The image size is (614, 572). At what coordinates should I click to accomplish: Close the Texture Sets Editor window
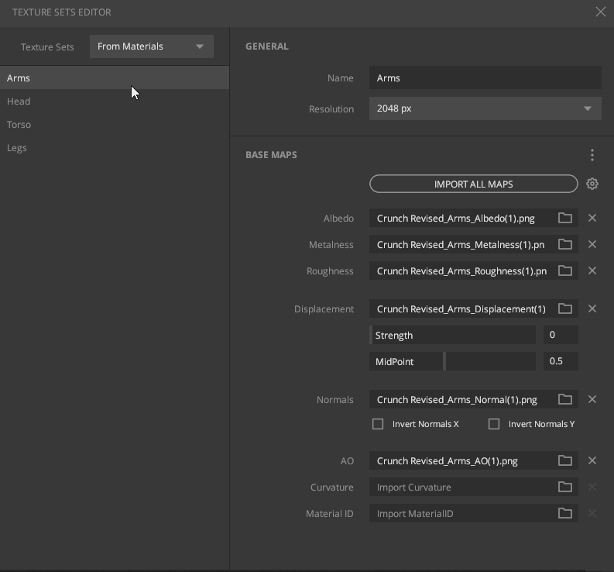point(600,12)
